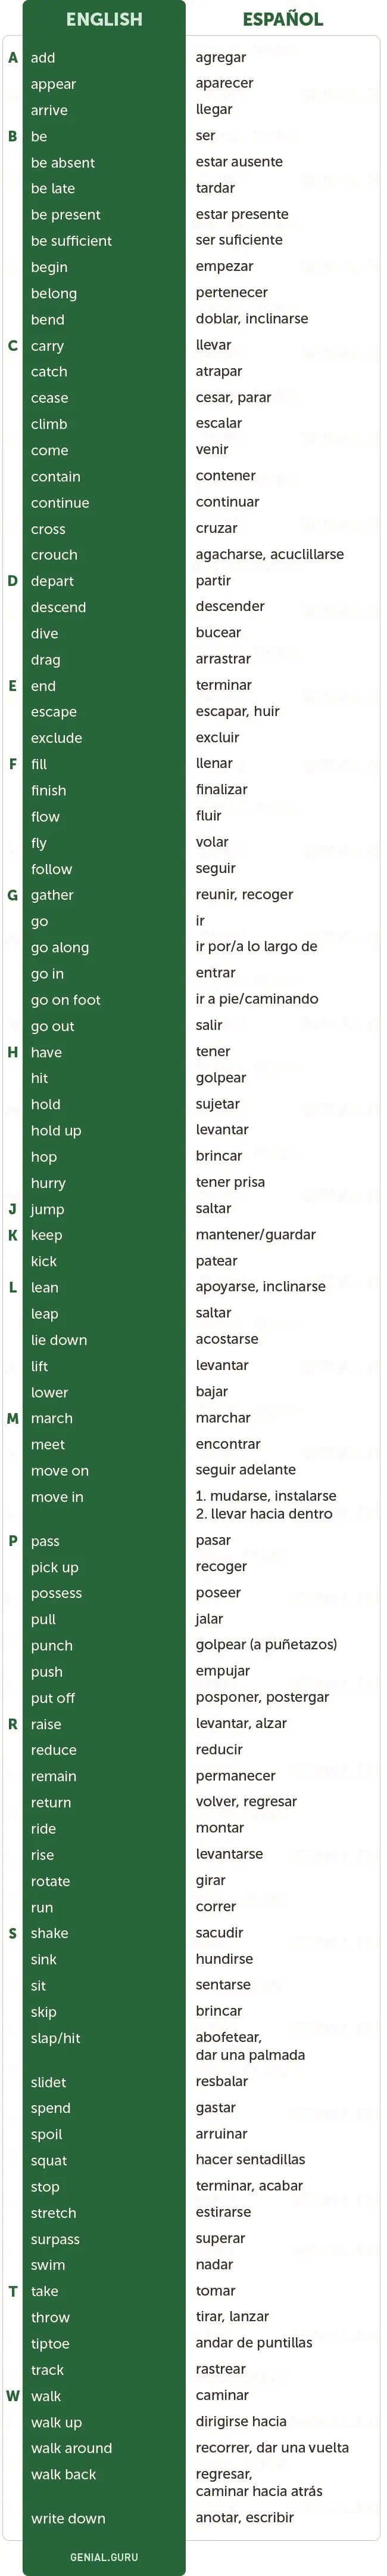Click the letter M section marker

[x=13, y=1418]
